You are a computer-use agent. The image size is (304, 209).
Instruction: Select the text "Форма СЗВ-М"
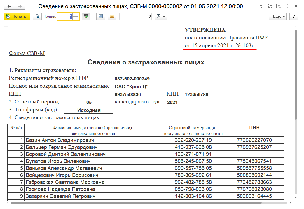click(27, 53)
